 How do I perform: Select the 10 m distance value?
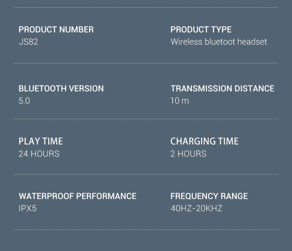point(180,101)
